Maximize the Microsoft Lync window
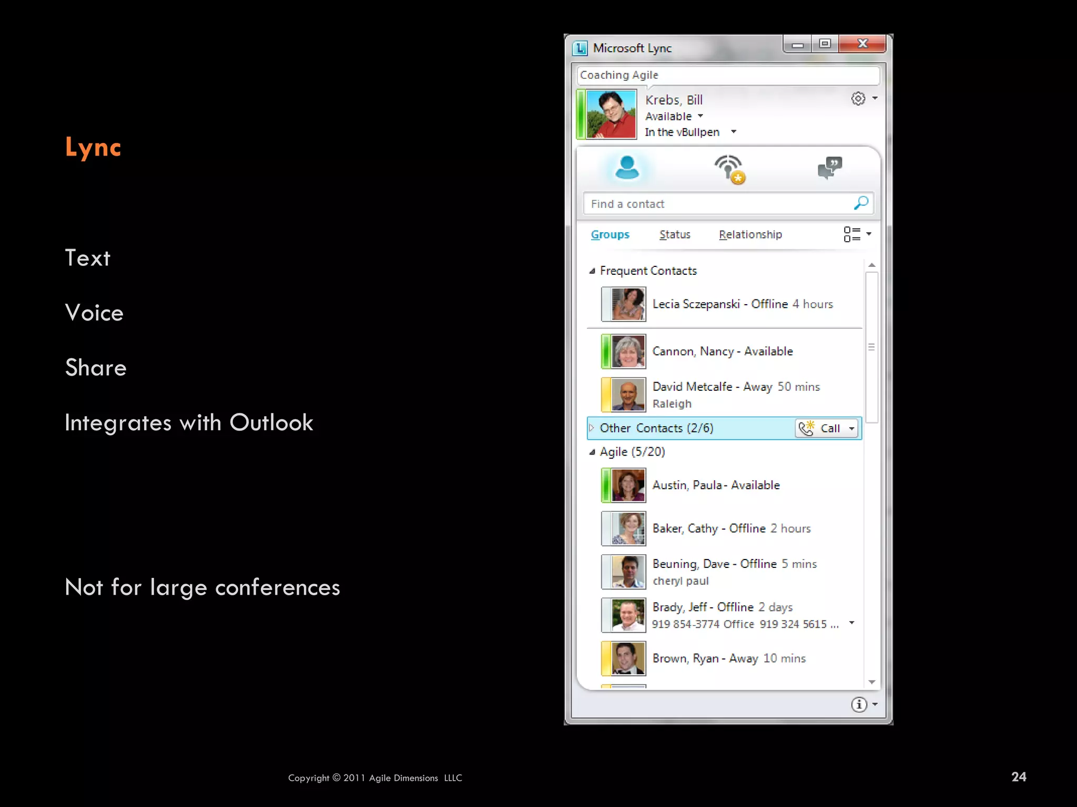 pos(825,44)
